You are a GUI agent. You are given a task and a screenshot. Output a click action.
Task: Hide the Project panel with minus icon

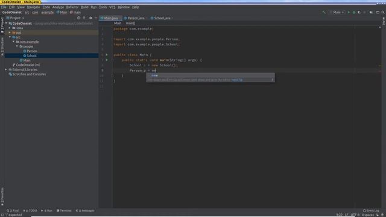(96, 18)
